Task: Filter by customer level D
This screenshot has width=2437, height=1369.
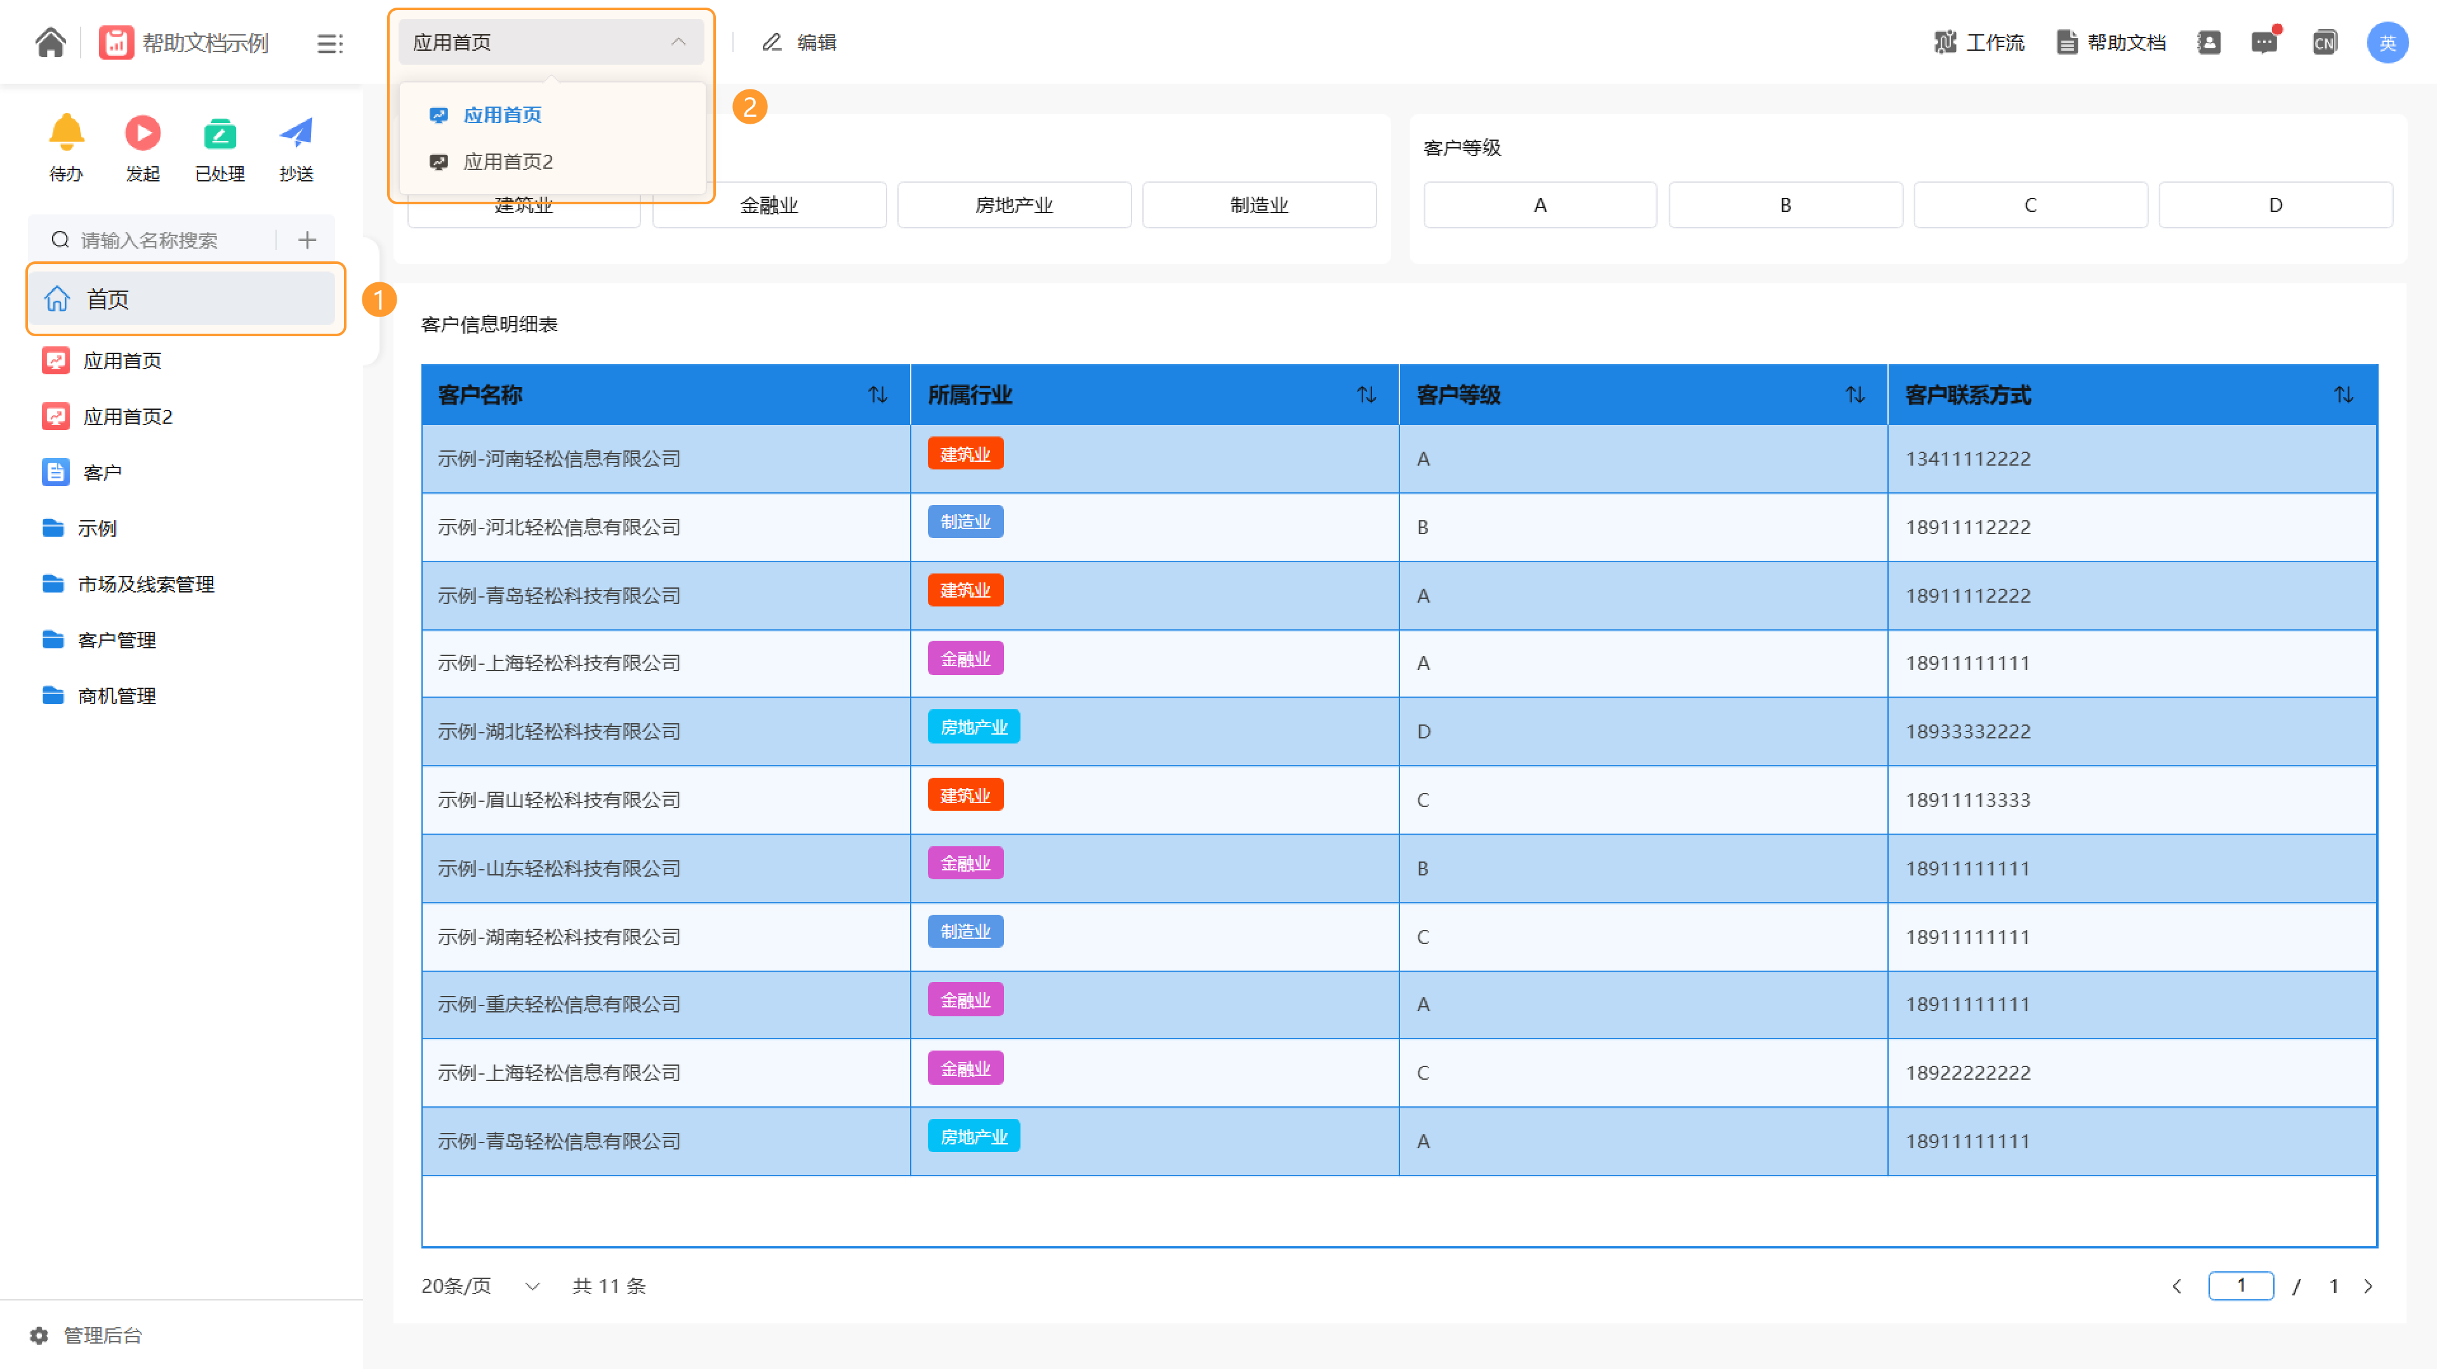Action: pos(2275,205)
